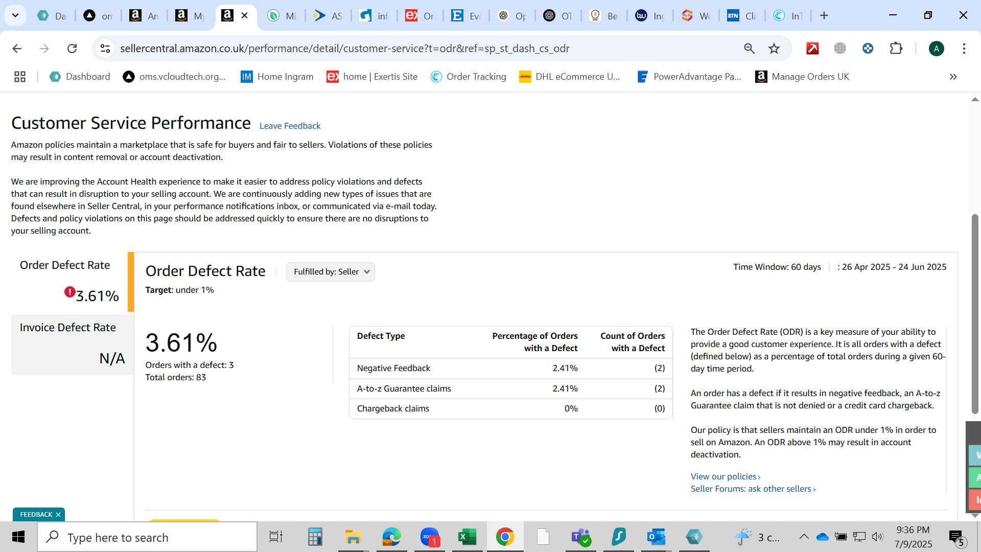Open Outlook from the taskbar
The image size is (981, 552).
[x=656, y=537]
